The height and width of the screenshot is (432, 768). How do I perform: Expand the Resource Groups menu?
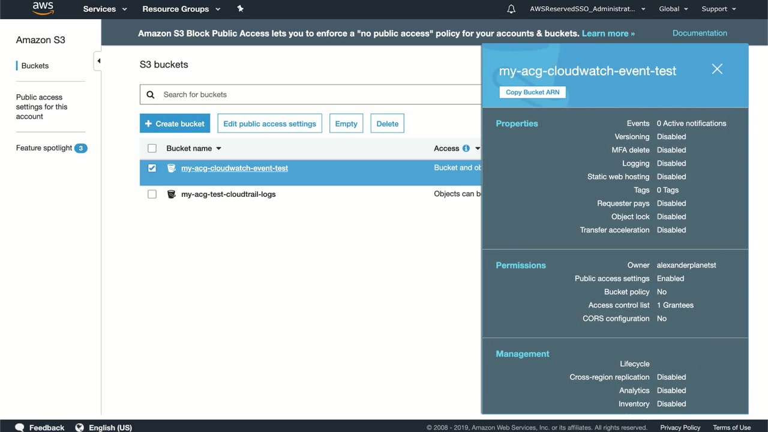point(181,9)
